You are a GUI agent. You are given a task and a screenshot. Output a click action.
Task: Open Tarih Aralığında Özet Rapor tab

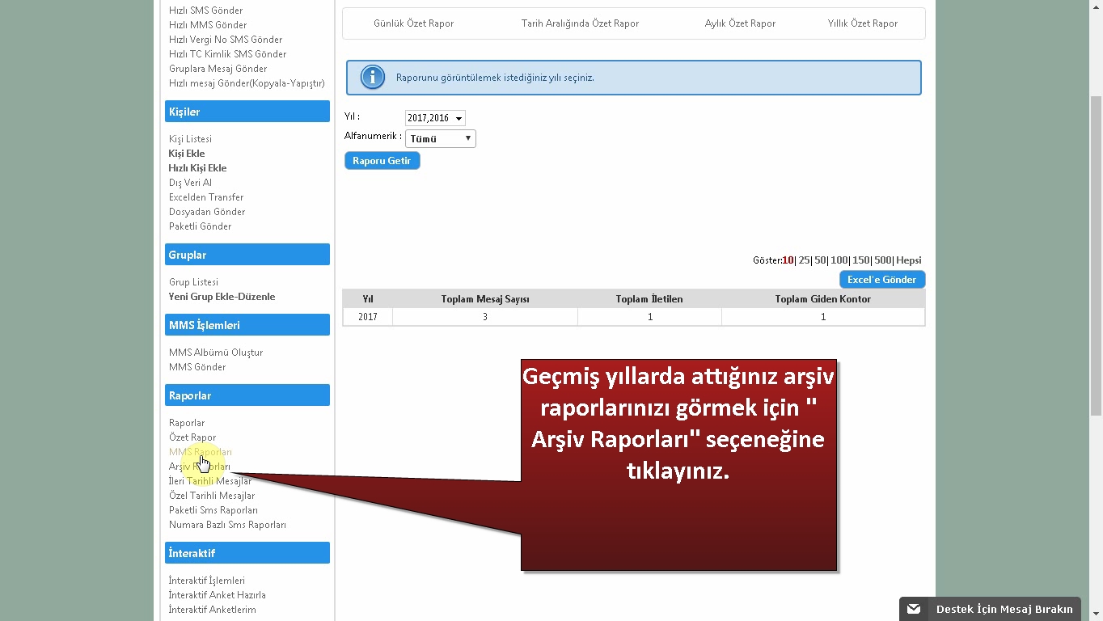580,23
